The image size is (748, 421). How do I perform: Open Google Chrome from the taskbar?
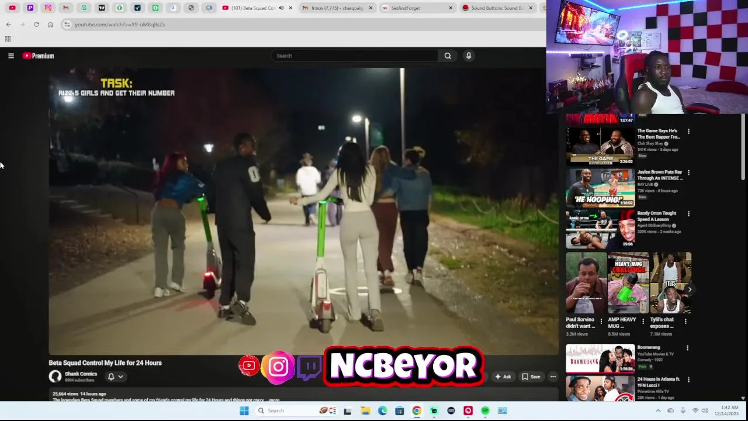[417, 410]
